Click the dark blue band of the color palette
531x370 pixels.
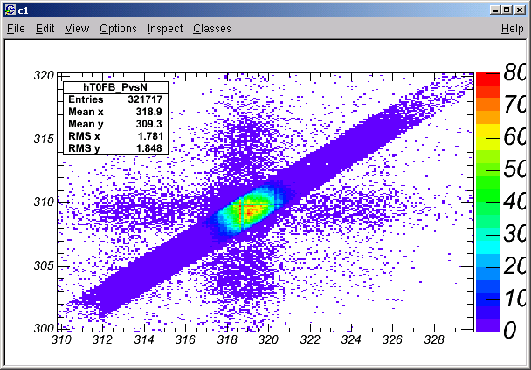pos(487,299)
